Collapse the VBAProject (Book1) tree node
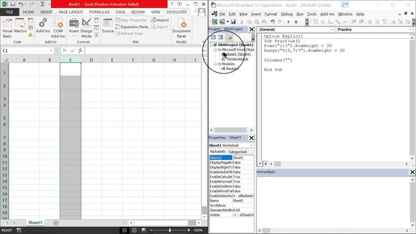416x234 pixels. pos(211,45)
